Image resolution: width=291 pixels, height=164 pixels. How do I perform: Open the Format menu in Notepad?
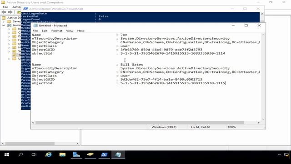click(x=56, y=31)
